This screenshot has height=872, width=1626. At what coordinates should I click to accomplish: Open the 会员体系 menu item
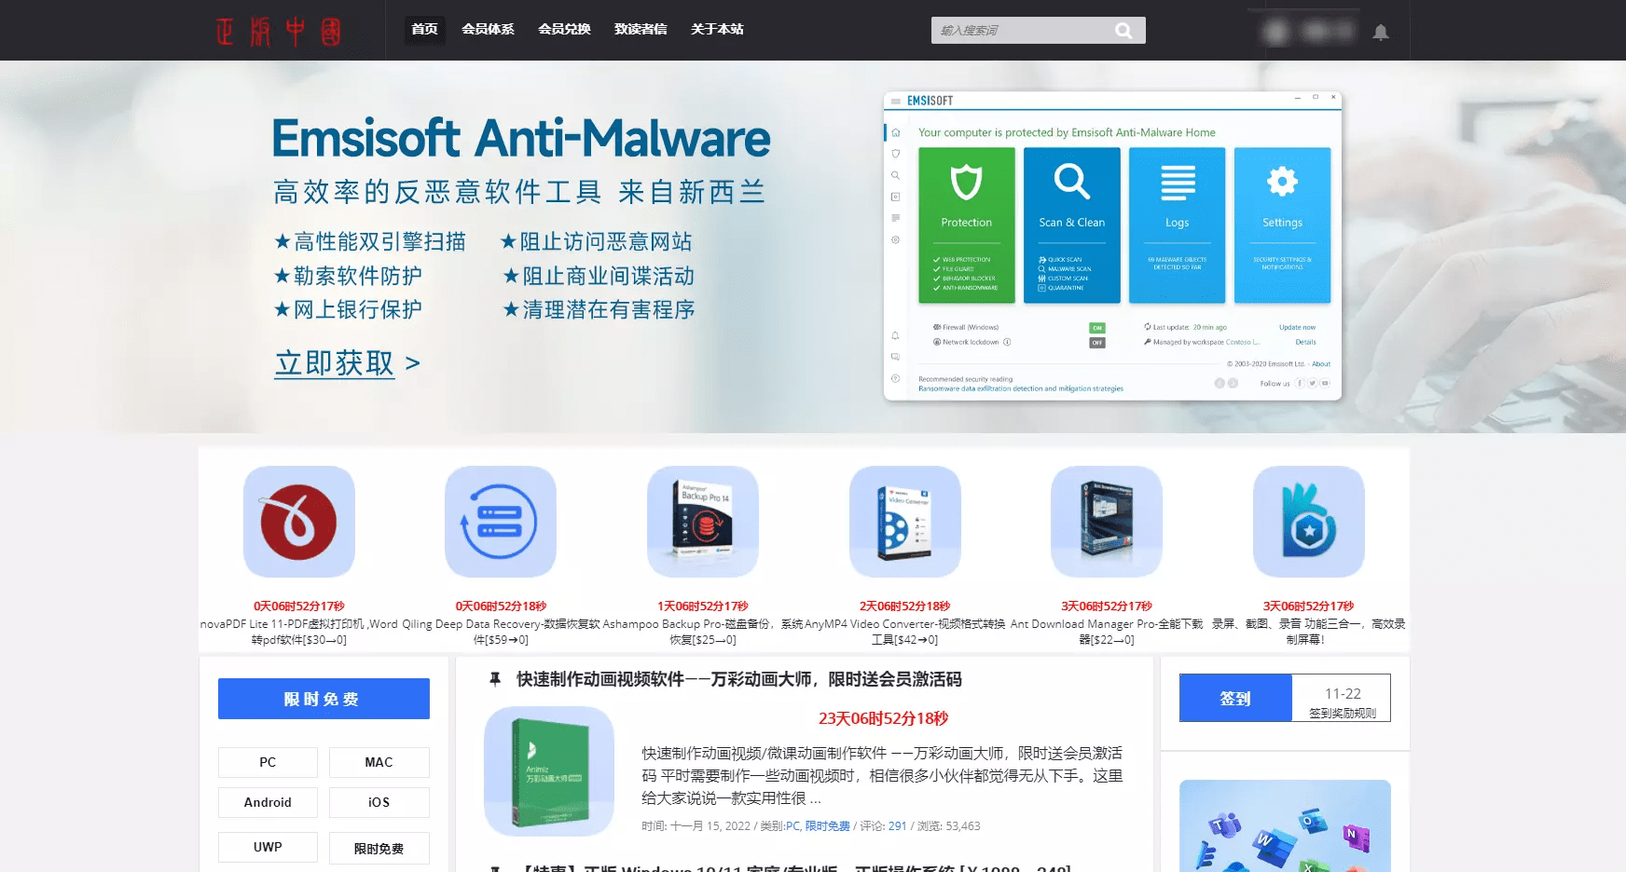(x=488, y=30)
